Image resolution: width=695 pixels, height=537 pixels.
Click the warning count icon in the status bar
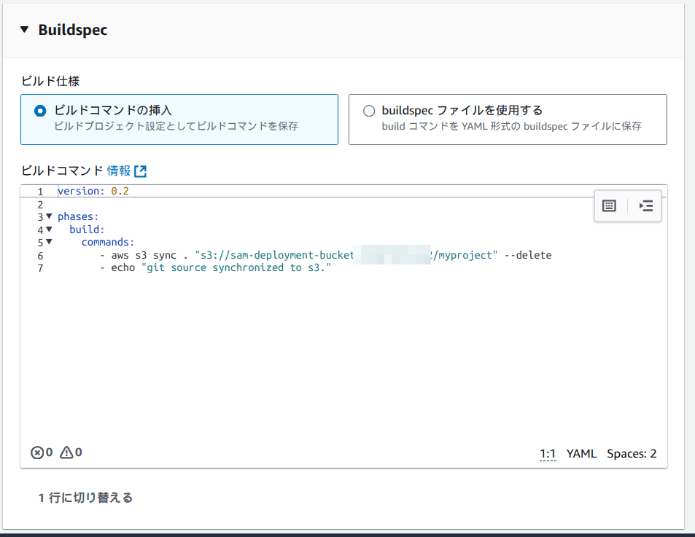pyautogui.click(x=66, y=452)
